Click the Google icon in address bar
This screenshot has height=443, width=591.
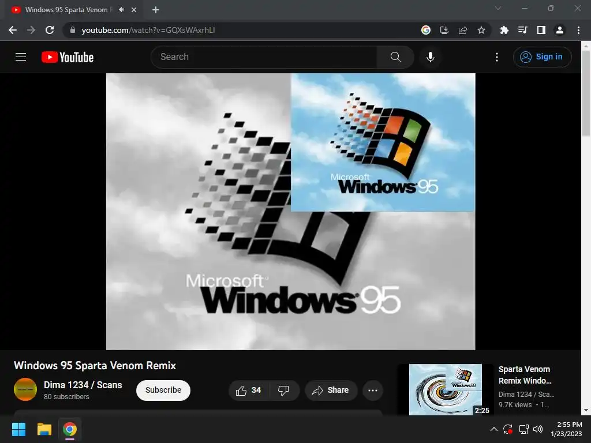tap(425, 30)
